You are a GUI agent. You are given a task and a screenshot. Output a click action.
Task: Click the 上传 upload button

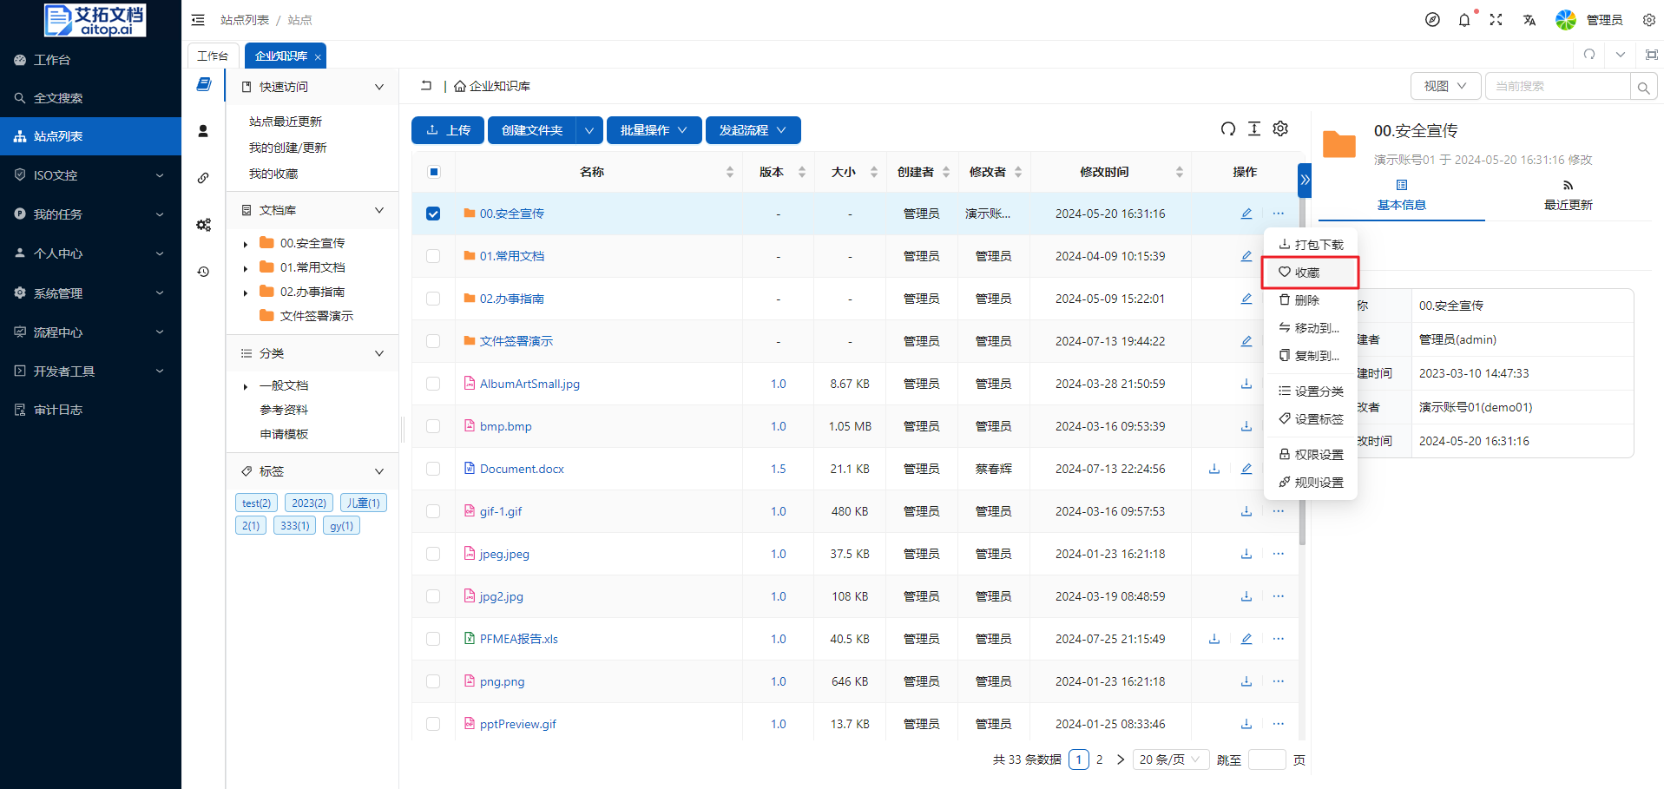click(448, 130)
